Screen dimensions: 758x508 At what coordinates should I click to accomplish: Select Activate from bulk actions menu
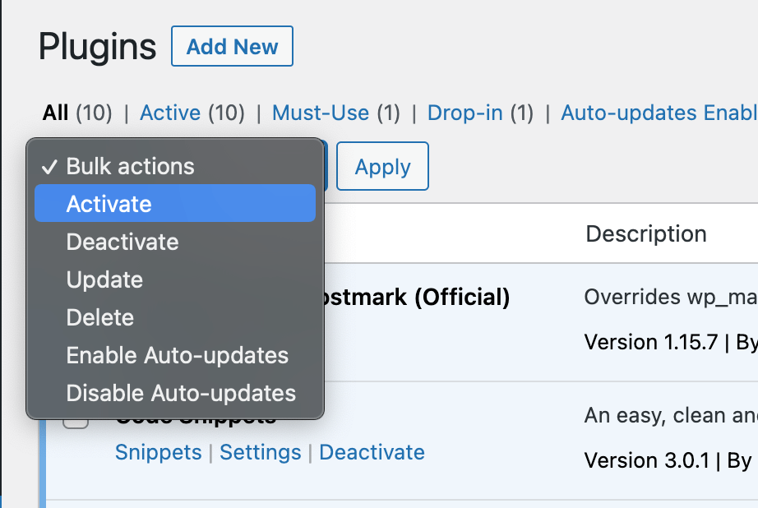click(x=175, y=204)
